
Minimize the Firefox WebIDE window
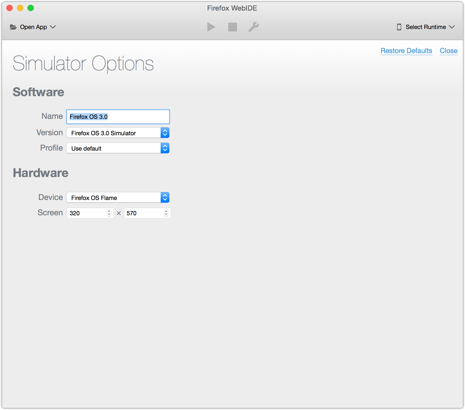click(x=20, y=8)
